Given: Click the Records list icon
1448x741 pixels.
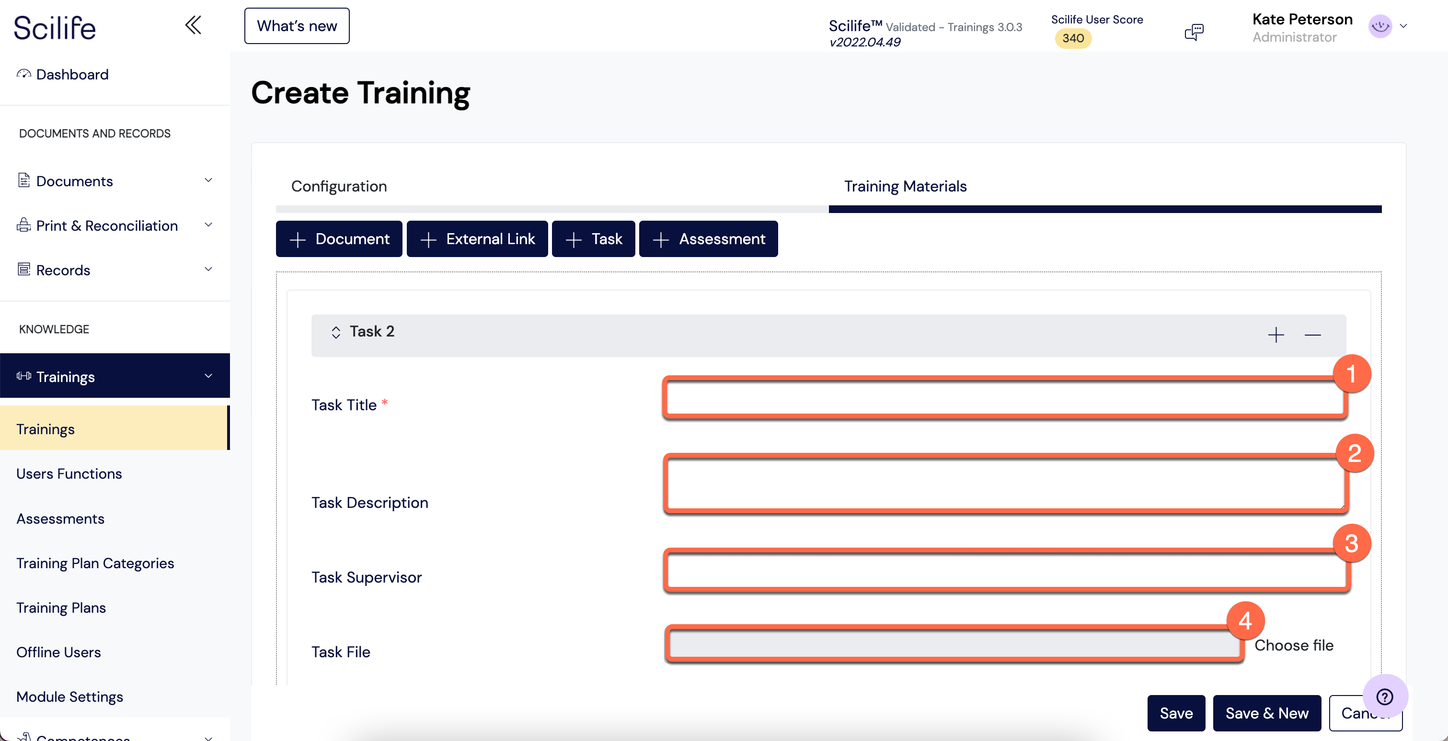Looking at the screenshot, I should coord(23,269).
